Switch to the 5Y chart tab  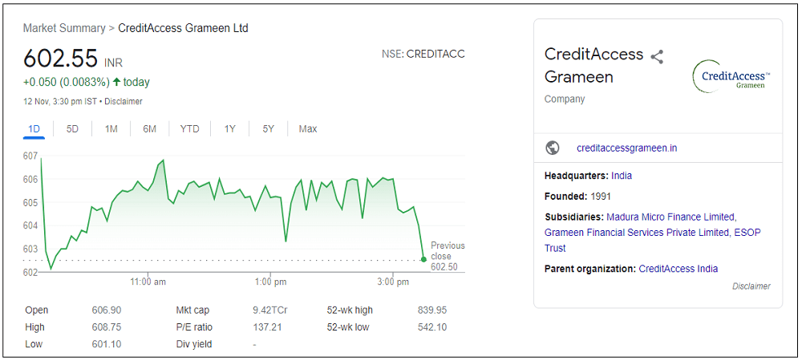click(x=269, y=129)
